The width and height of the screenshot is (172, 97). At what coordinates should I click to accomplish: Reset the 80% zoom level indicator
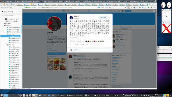(x=102, y=7)
